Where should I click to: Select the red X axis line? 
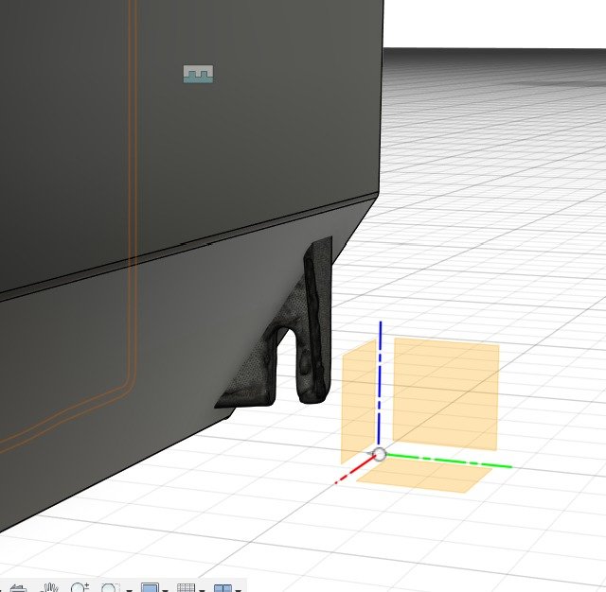355,469
